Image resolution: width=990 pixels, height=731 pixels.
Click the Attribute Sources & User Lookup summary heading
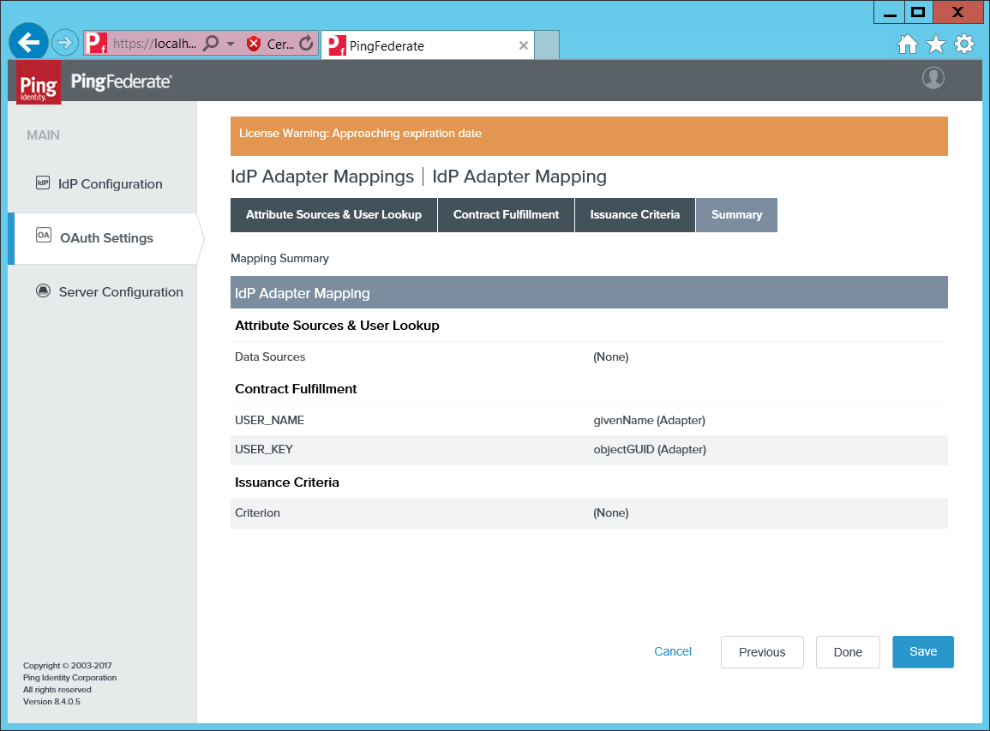click(337, 325)
